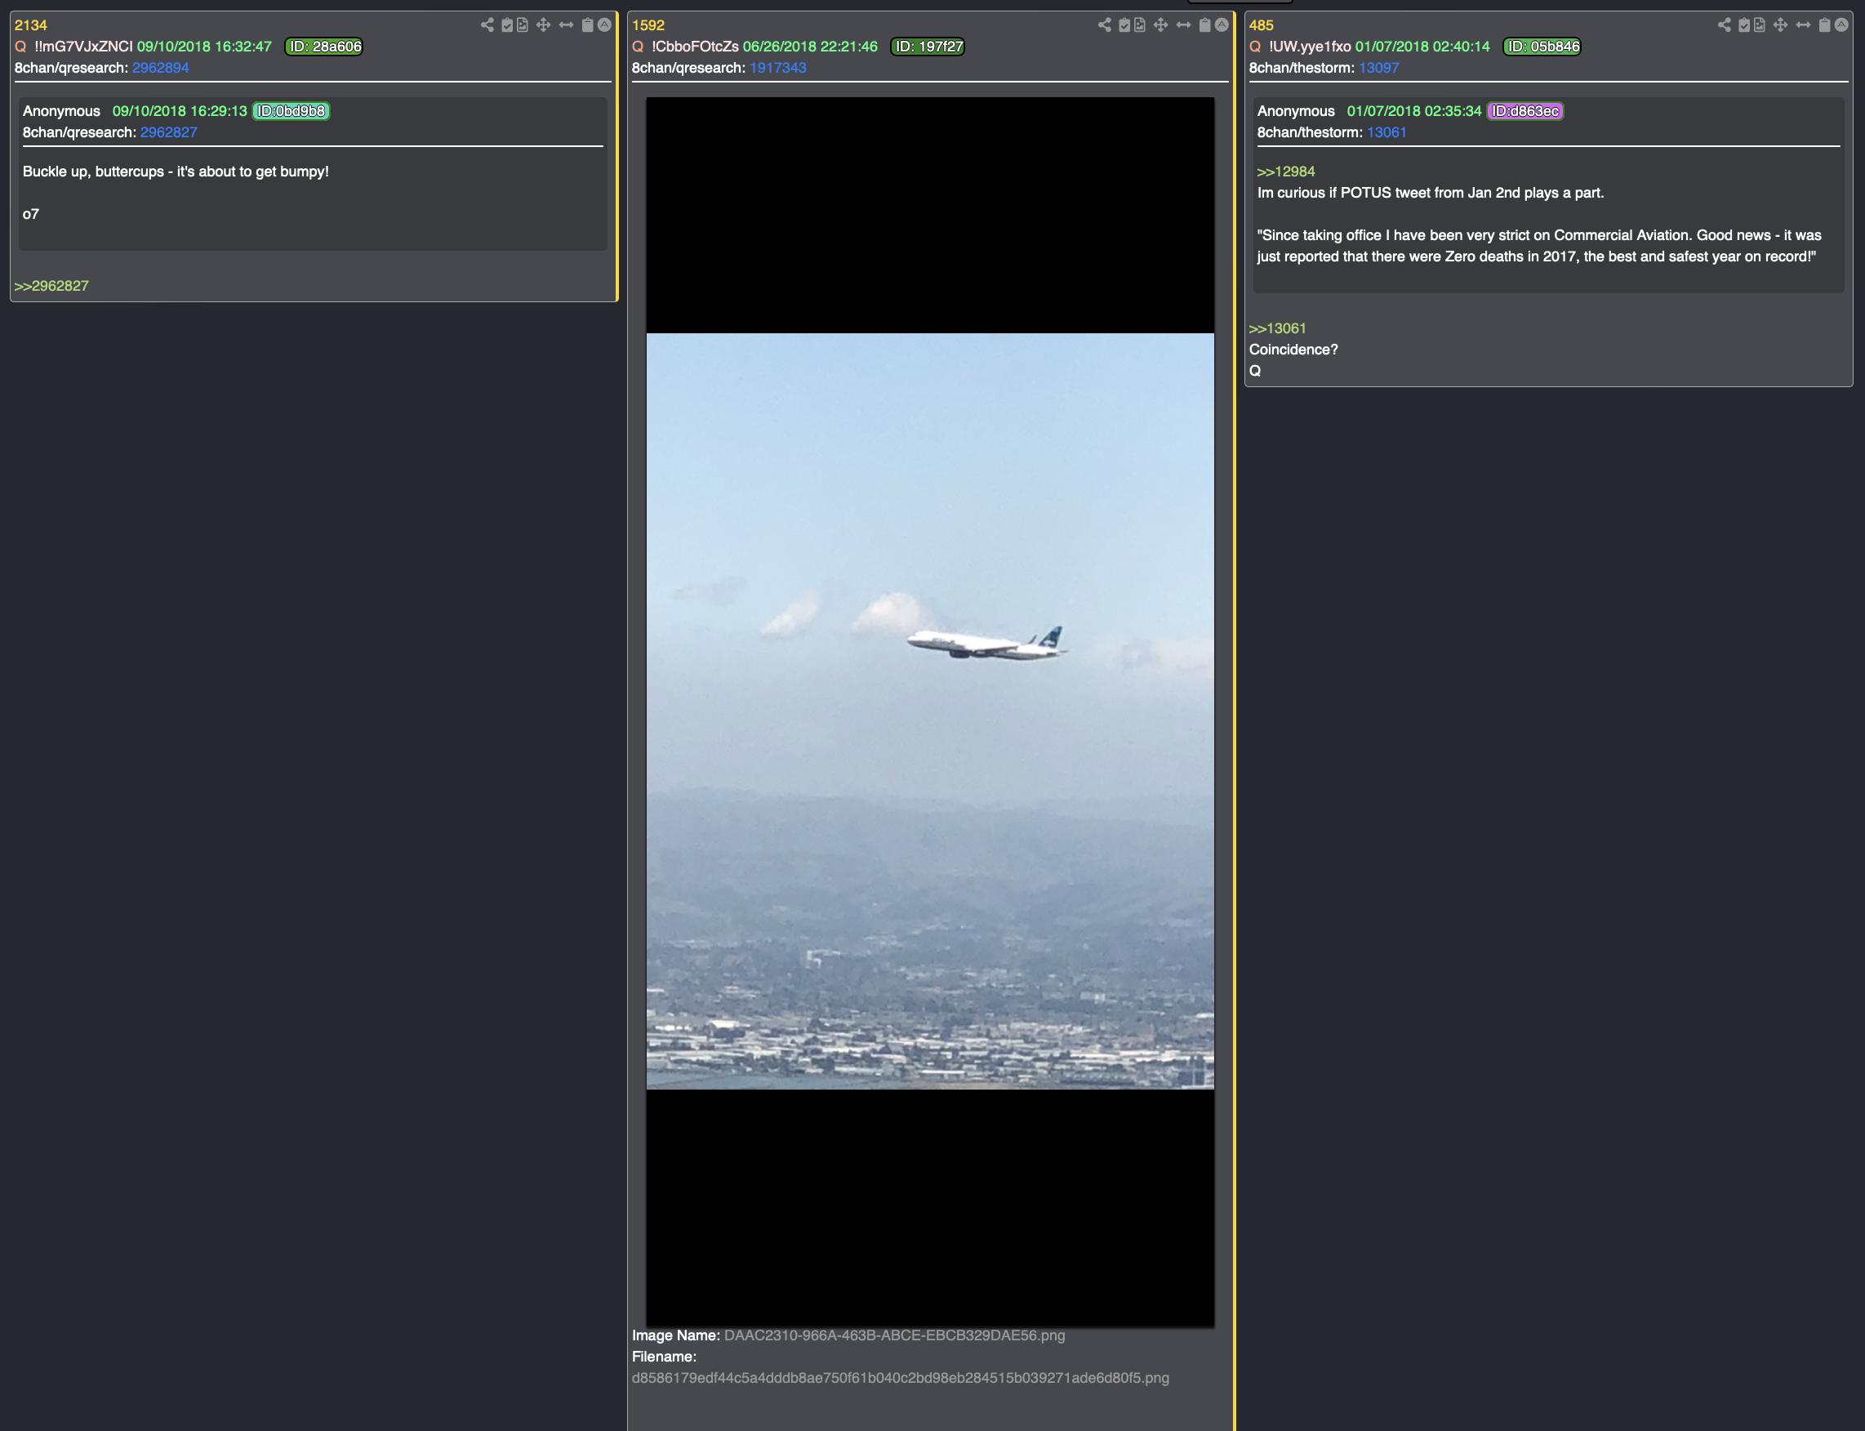Click the horizontal resize arrows on post 2134
1865x1431 pixels.
(x=567, y=25)
